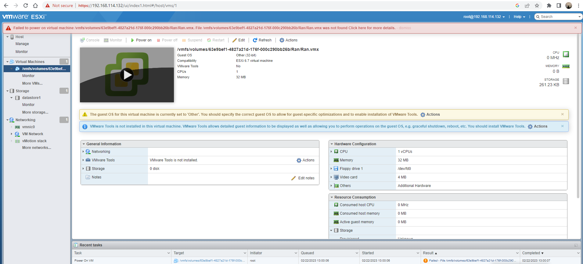Click the CPU chip icon at top right
Image resolution: width=583 pixels, height=264 pixels.
pos(566,54)
